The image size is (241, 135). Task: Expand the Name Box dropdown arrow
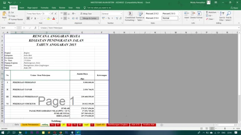click(x=15, y=28)
